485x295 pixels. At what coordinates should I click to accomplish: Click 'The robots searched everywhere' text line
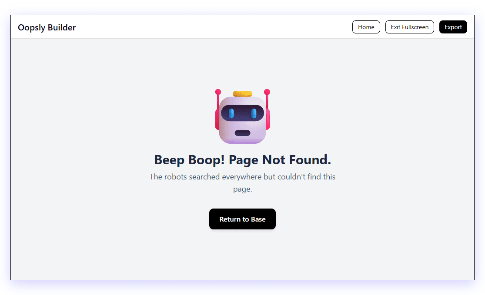(x=243, y=177)
